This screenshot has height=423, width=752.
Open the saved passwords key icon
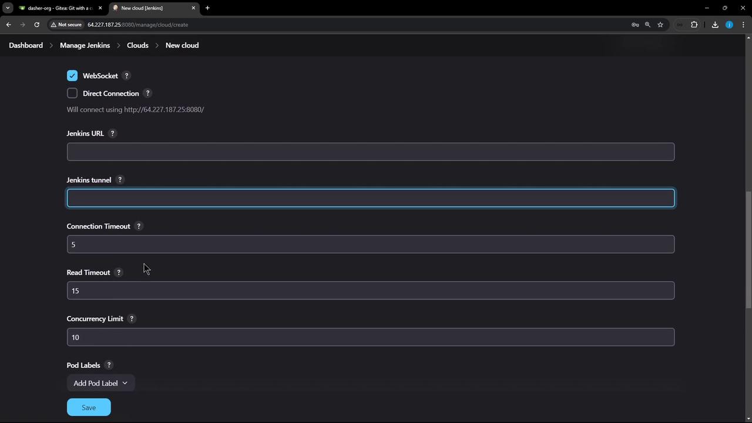635,25
